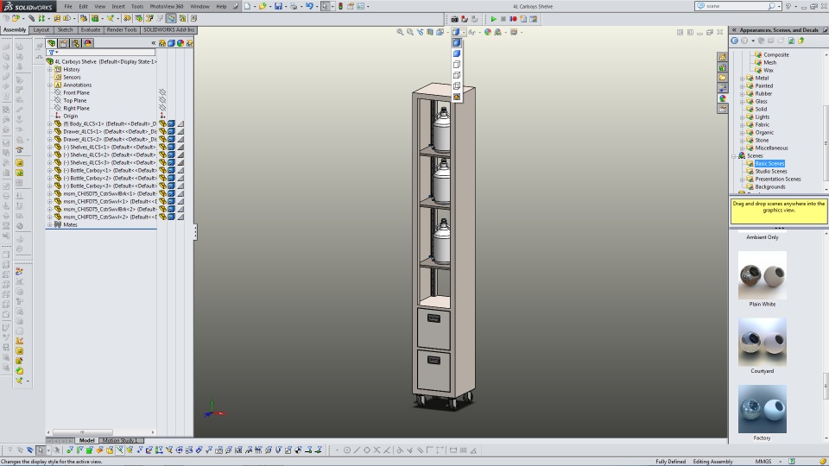829x466 pixels.
Task: Select Wireframe display style option
Action: click(457, 85)
